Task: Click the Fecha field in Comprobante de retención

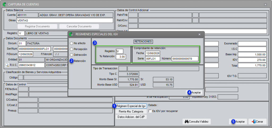Action: (x=153, y=53)
